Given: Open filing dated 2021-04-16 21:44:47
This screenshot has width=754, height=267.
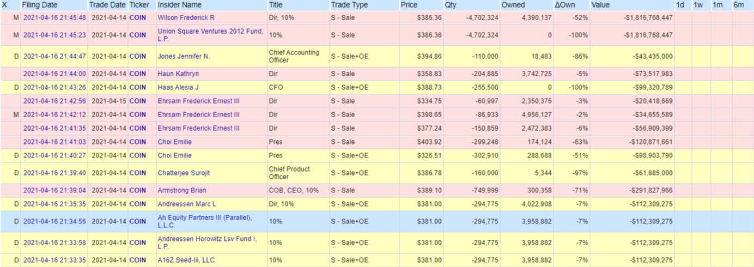Looking at the screenshot, I should click(x=54, y=56).
